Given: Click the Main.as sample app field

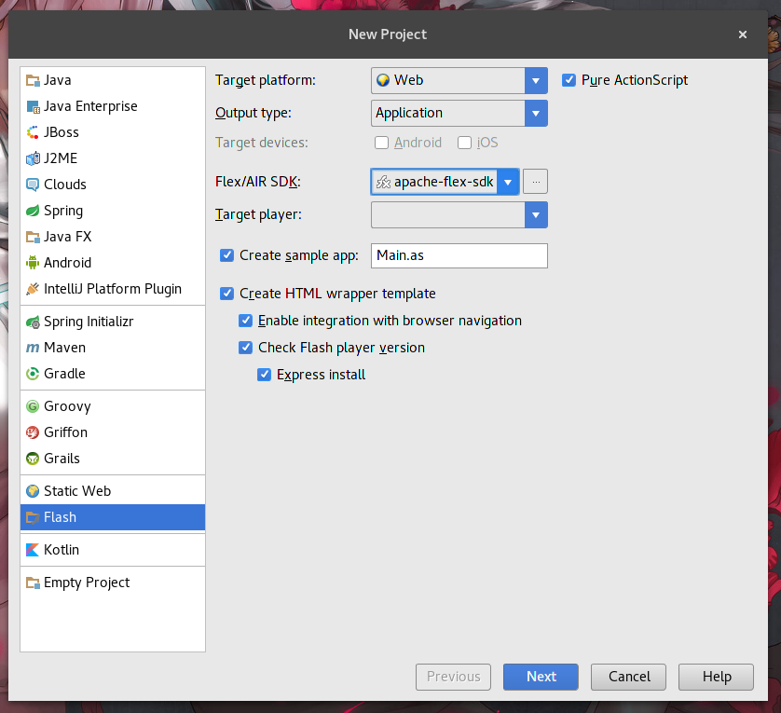Looking at the screenshot, I should 459,255.
